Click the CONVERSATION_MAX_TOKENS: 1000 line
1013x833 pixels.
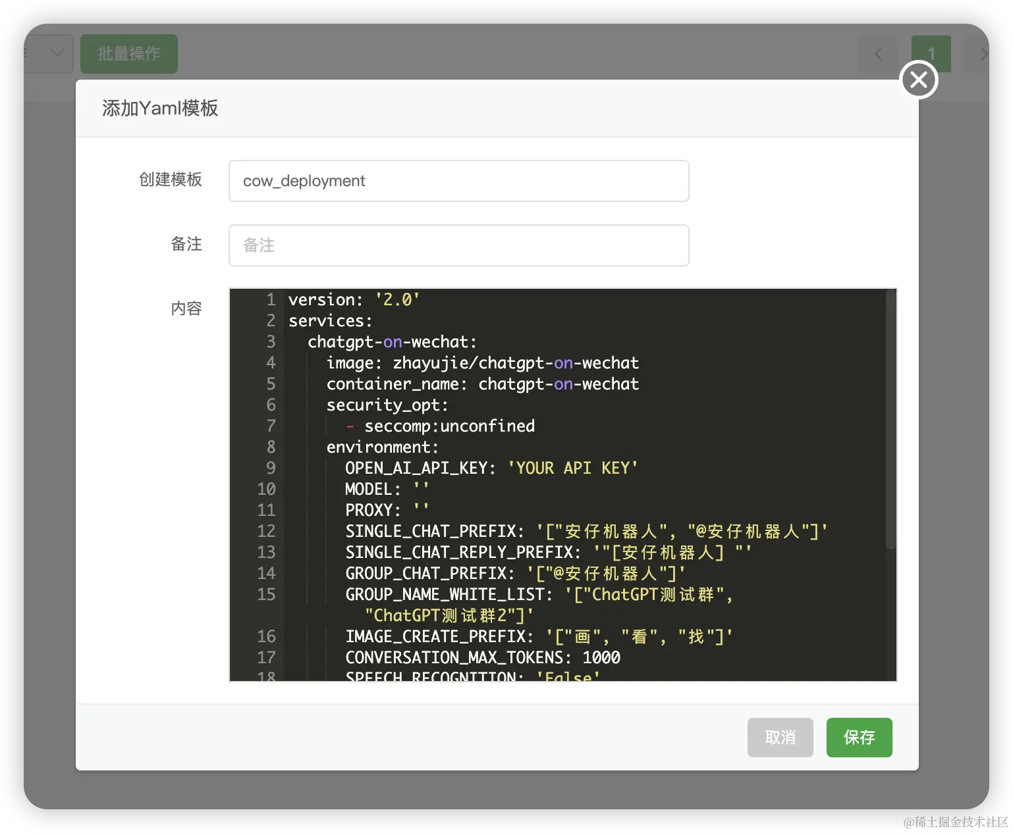click(x=483, y=658)
